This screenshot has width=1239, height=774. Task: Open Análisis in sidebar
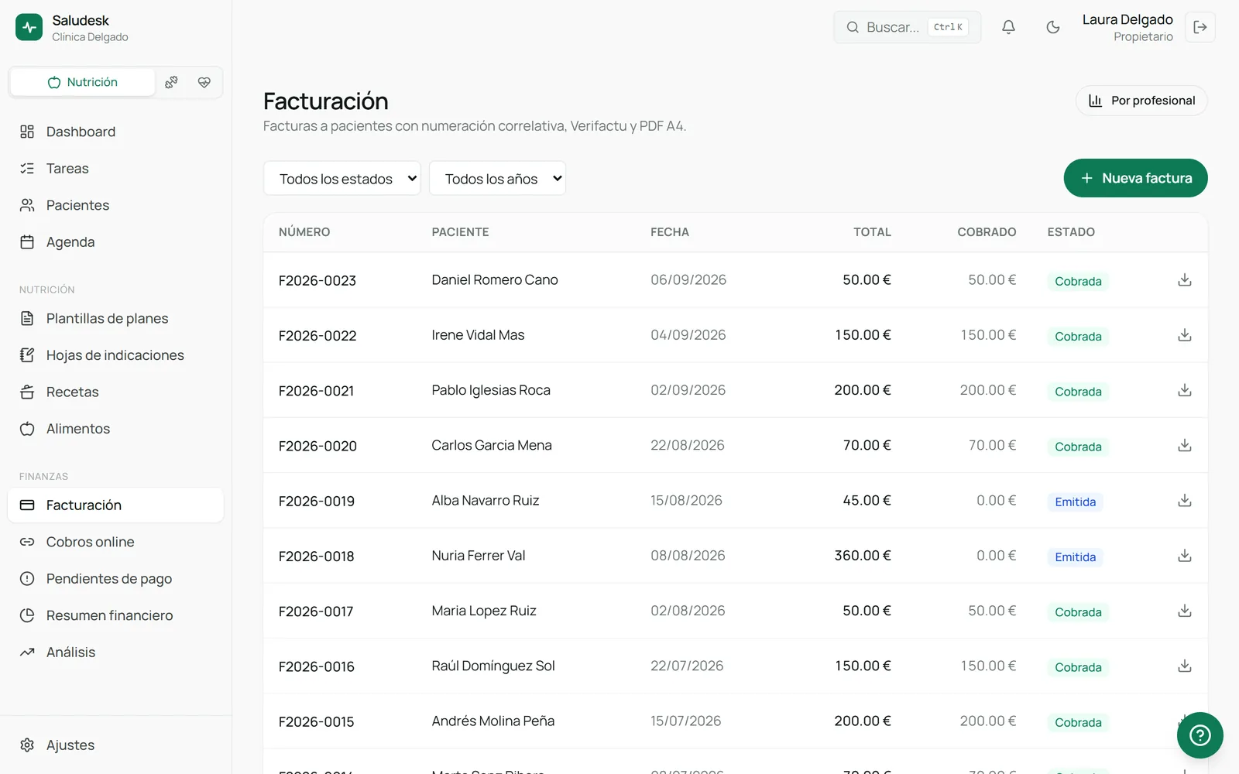pos(116,652)
